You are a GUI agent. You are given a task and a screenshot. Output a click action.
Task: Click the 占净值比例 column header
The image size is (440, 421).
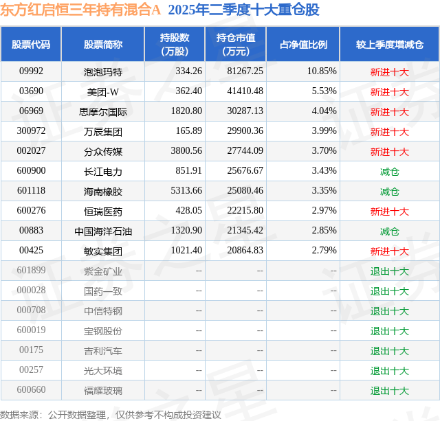coord(303,45)
